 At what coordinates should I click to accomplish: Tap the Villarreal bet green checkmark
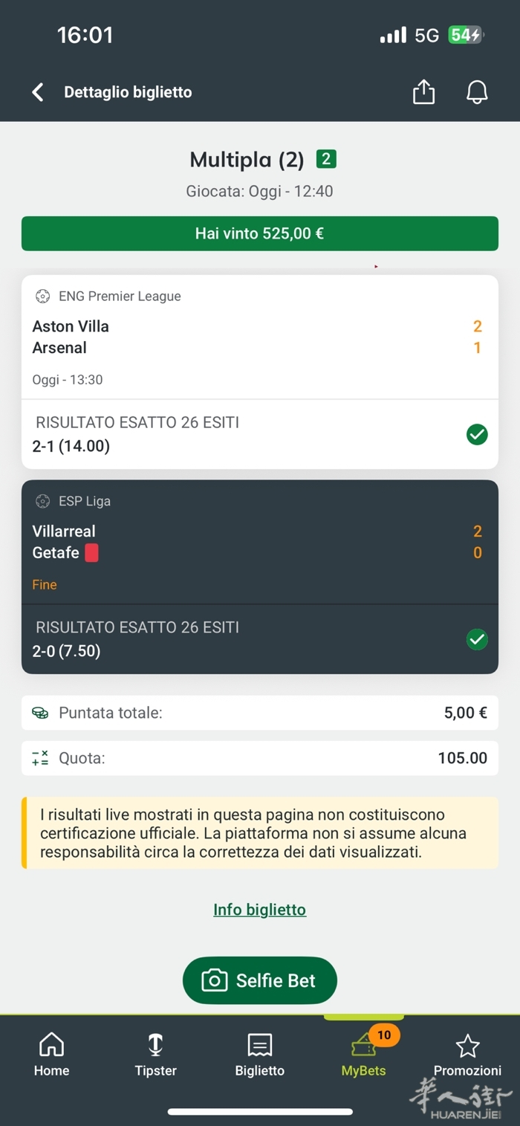pyautogui.click(x=477, y=639)
